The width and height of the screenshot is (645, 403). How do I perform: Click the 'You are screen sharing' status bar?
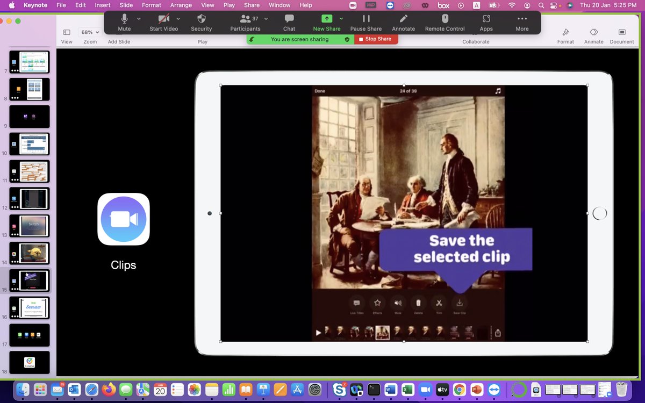pyautogui.click(x=300, y=39)
